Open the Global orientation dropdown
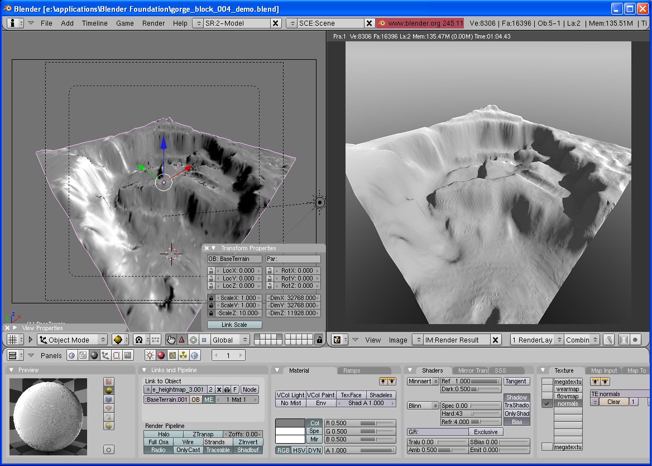 [230, 340]
